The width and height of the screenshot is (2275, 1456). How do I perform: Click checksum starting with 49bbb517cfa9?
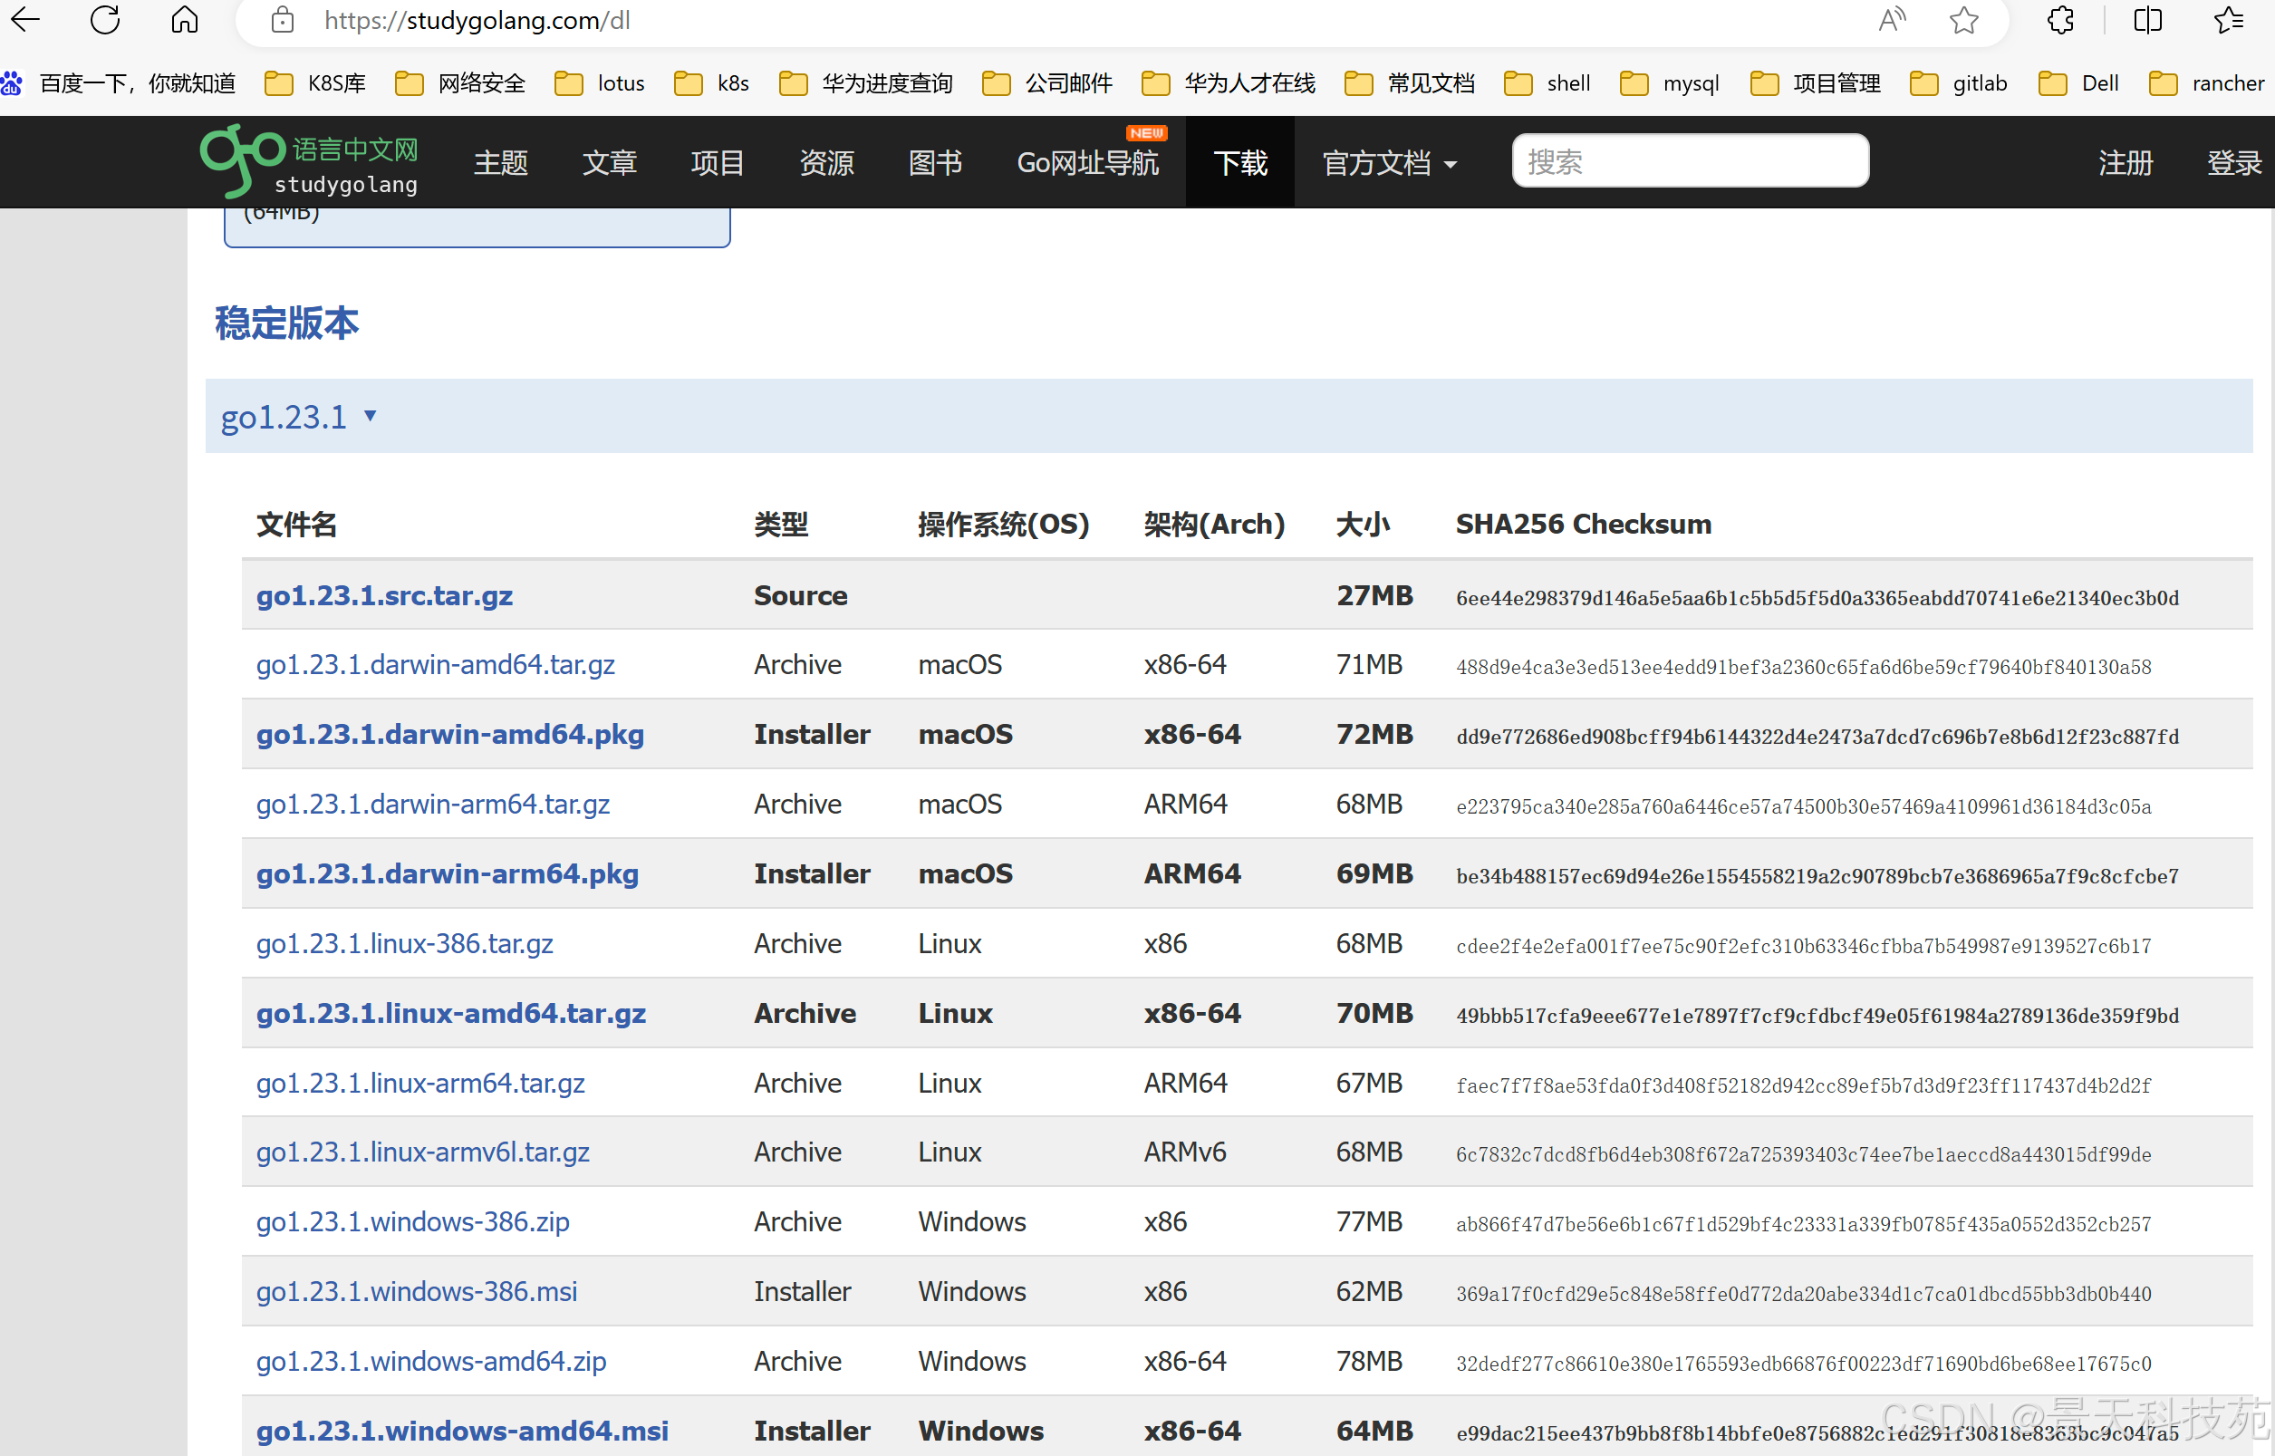point(1817,1016)
